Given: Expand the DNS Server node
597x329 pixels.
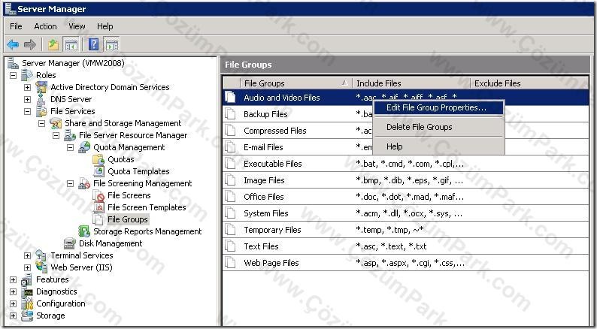Looking at the screenshot, I should [27, 100].
